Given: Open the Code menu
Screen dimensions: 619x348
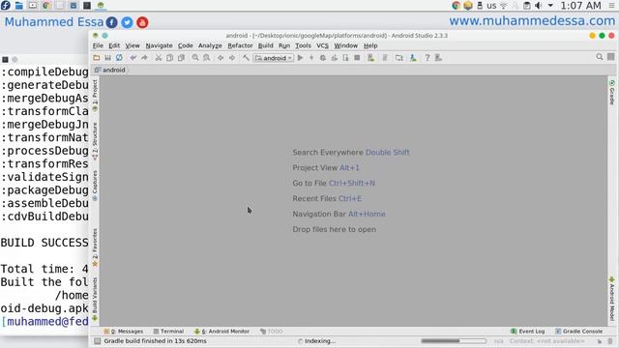Looking at the screenshot, I should (185, 45).
